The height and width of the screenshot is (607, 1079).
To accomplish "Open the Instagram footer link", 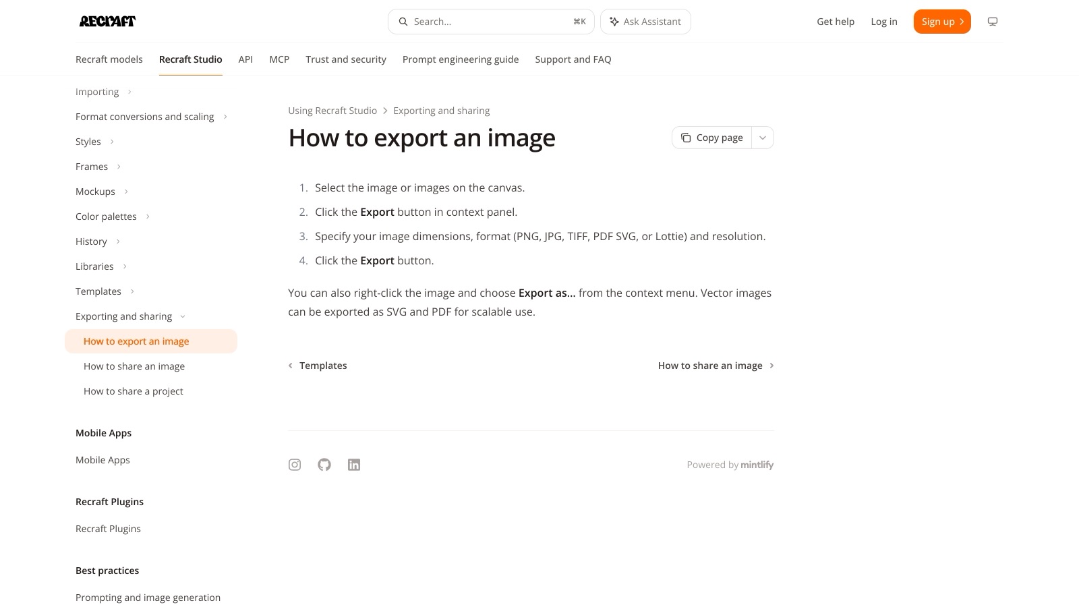I will 295,465.
